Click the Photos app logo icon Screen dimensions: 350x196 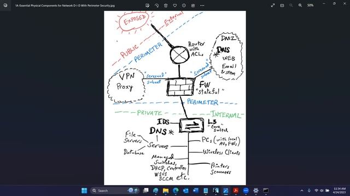pyautogui.click(x=5, y=5)
